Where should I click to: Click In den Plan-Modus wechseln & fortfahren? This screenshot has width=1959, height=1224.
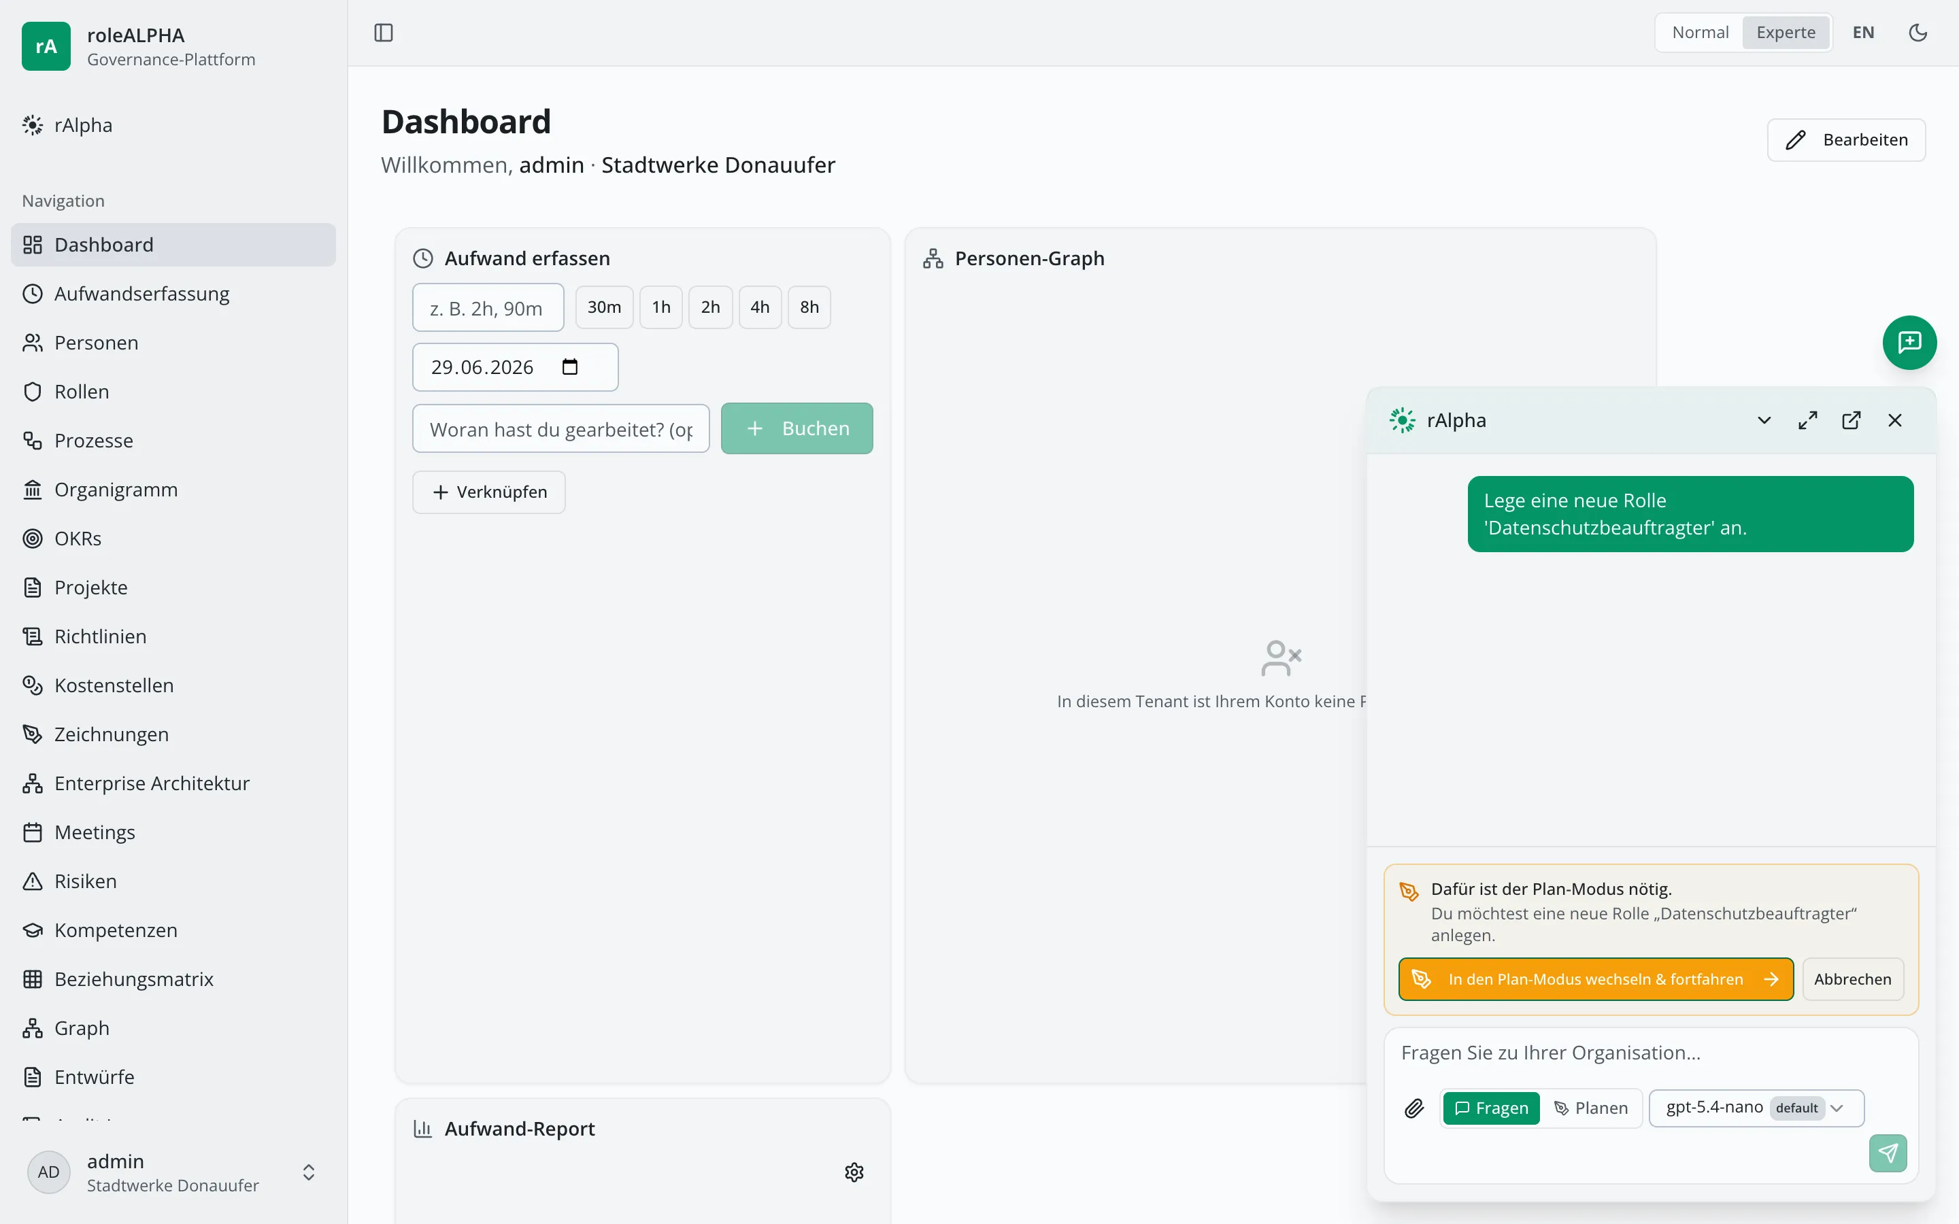[x=1596, y=979]
